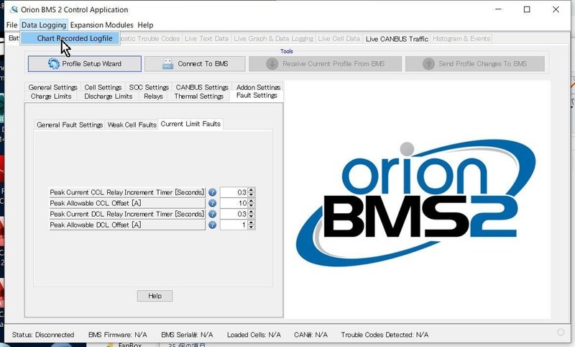Open Charge Limits tab
The image size is (575, 347).
[x=51, y=96]
